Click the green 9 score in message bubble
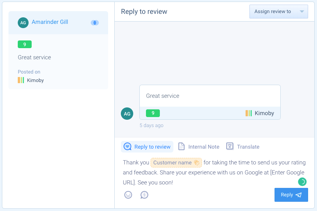 click(153, 113)
